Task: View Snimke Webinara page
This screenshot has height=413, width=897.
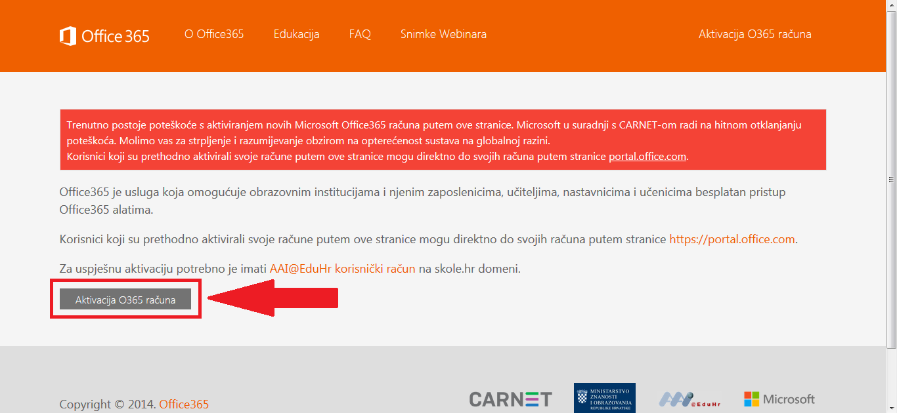Action: 443,34
